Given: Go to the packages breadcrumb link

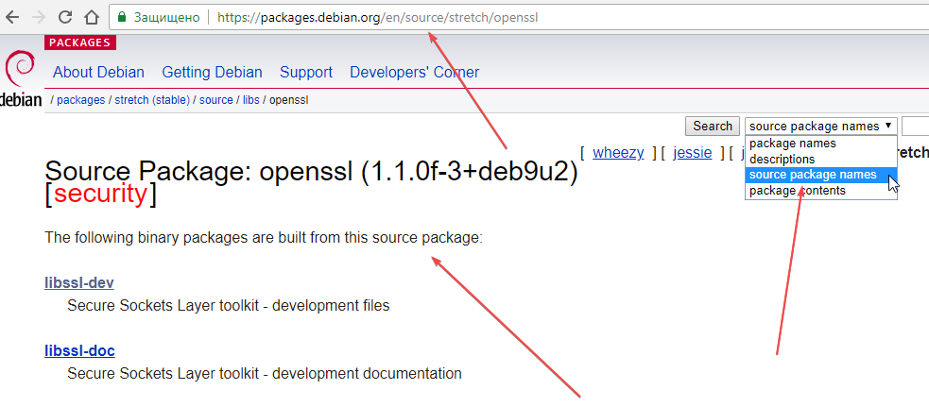Looking at the screenshot, I should (x=80, y=100).
